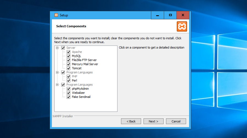Select the Webalizer label
Image resolution: width=247 pixels, height=138 pixels.
point(78,93)
